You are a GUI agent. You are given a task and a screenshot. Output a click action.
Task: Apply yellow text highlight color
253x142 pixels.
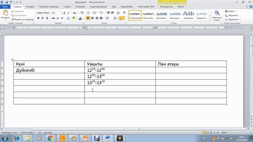point(74,18)
